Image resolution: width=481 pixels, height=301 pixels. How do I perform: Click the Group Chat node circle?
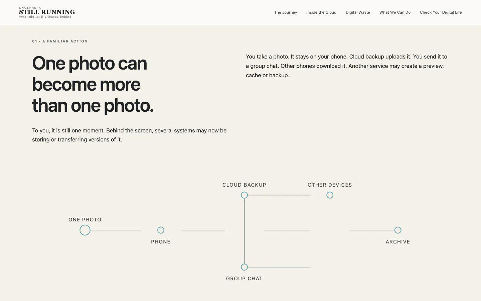coord(244,267)
